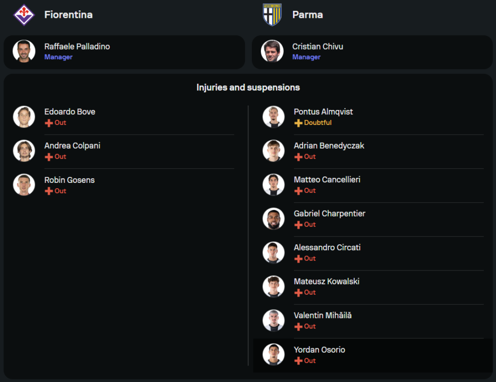The image size is (496, 382).
Task: Click the Fiorentina club crest icon
Action: pos(24,15)
